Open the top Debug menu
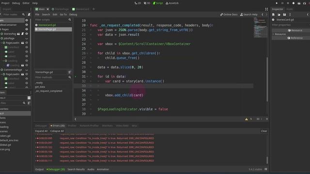310x174 pixels. (16, 3)
